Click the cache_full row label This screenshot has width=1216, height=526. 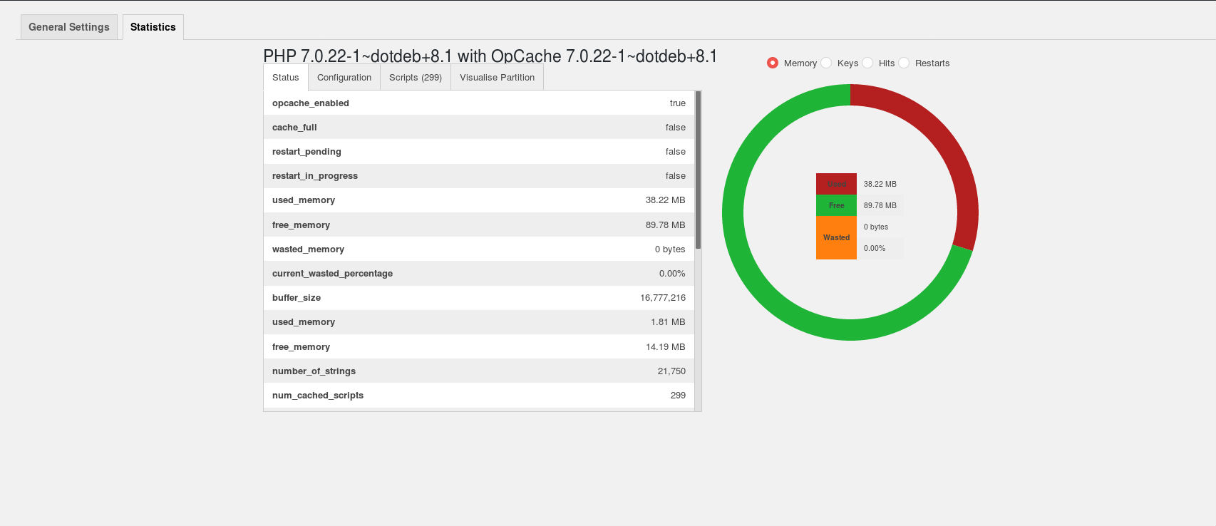click(x=294, y=128)
